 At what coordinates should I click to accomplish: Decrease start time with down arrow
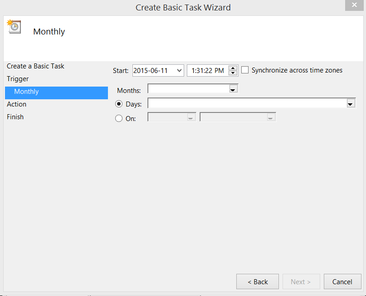tap(233, 73)
